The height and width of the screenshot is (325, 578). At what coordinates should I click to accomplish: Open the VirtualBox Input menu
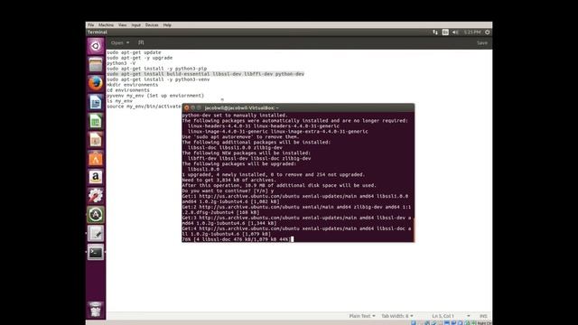click(136, 25)
